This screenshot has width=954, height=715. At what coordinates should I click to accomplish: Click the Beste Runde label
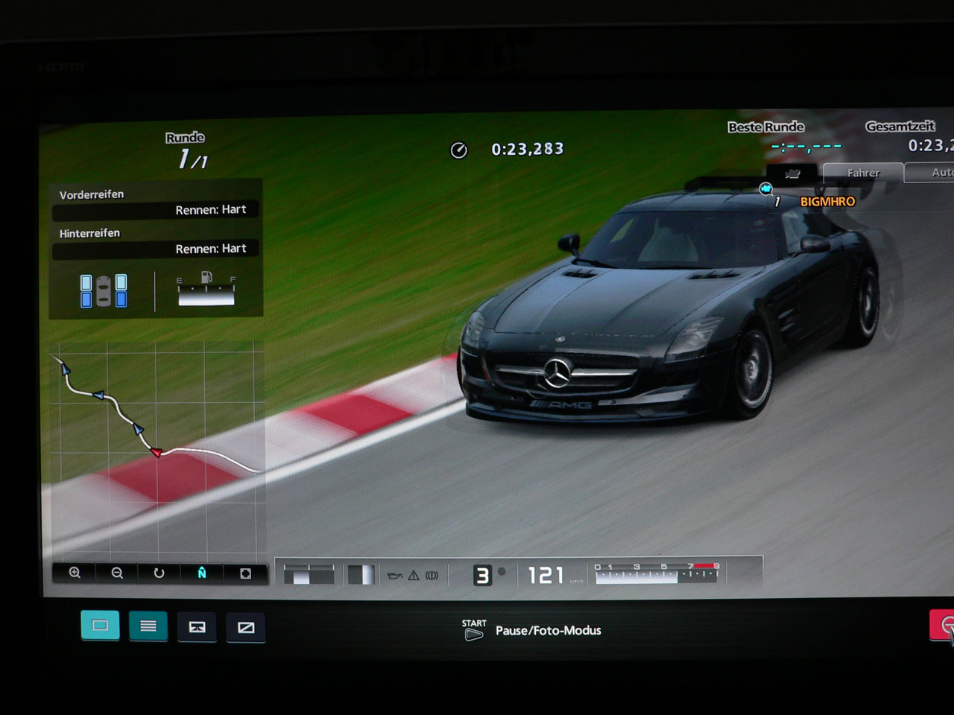766,127
